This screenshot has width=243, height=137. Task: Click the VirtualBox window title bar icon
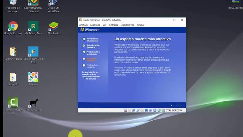(80, 20)
